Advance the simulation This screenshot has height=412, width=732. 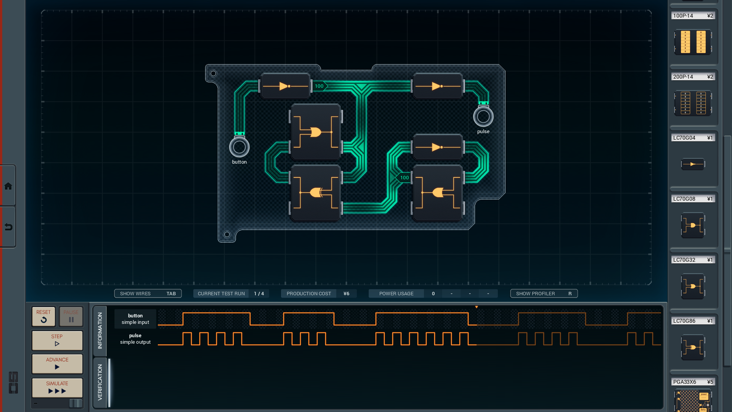57,364
